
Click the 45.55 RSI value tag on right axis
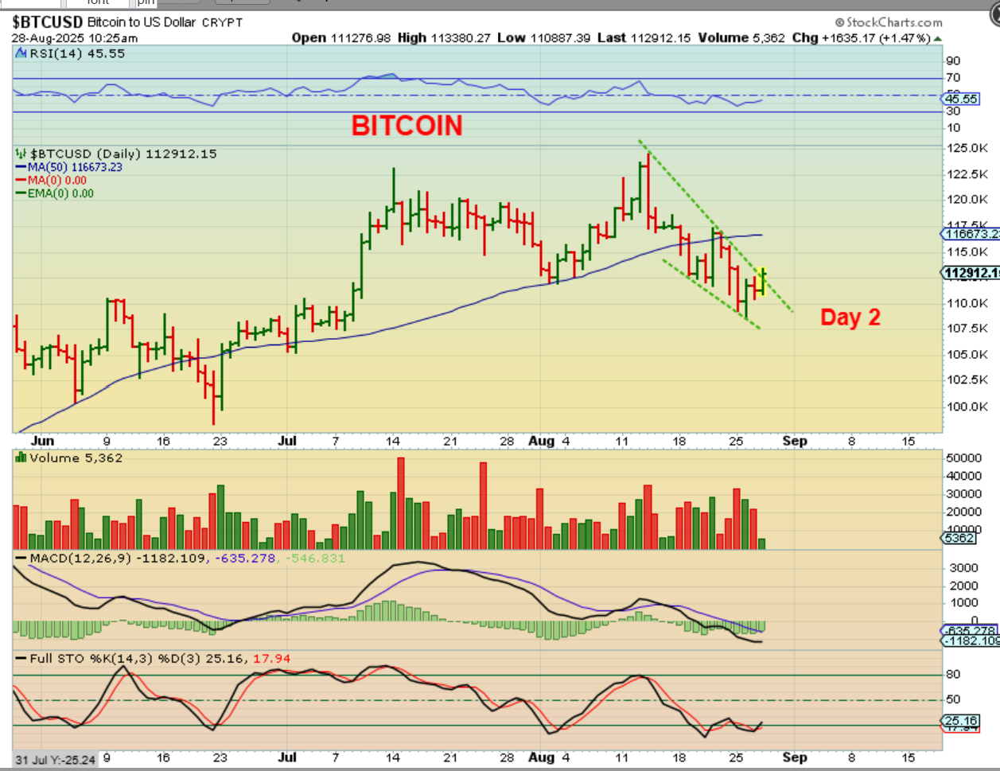click(961, 99)
